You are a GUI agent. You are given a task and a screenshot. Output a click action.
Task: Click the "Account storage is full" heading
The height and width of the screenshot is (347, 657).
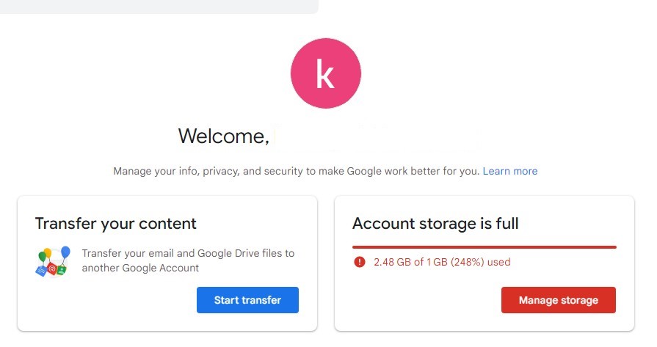pyautogui.click(x=435, y=224)
